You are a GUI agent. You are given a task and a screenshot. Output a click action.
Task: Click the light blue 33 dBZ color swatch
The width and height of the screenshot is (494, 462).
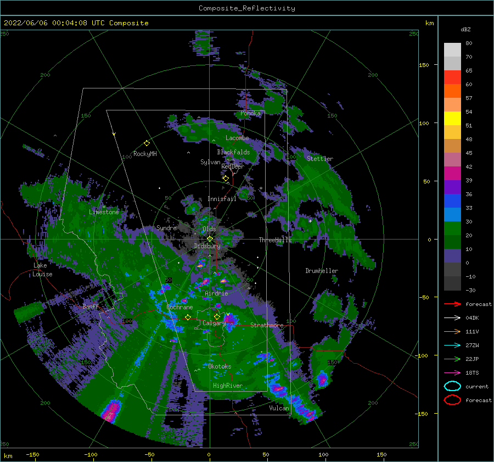click(452, 214)
